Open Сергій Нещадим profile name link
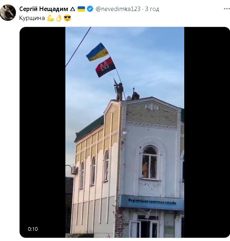This screenshot has height=241, width=230. coord(44,9)
